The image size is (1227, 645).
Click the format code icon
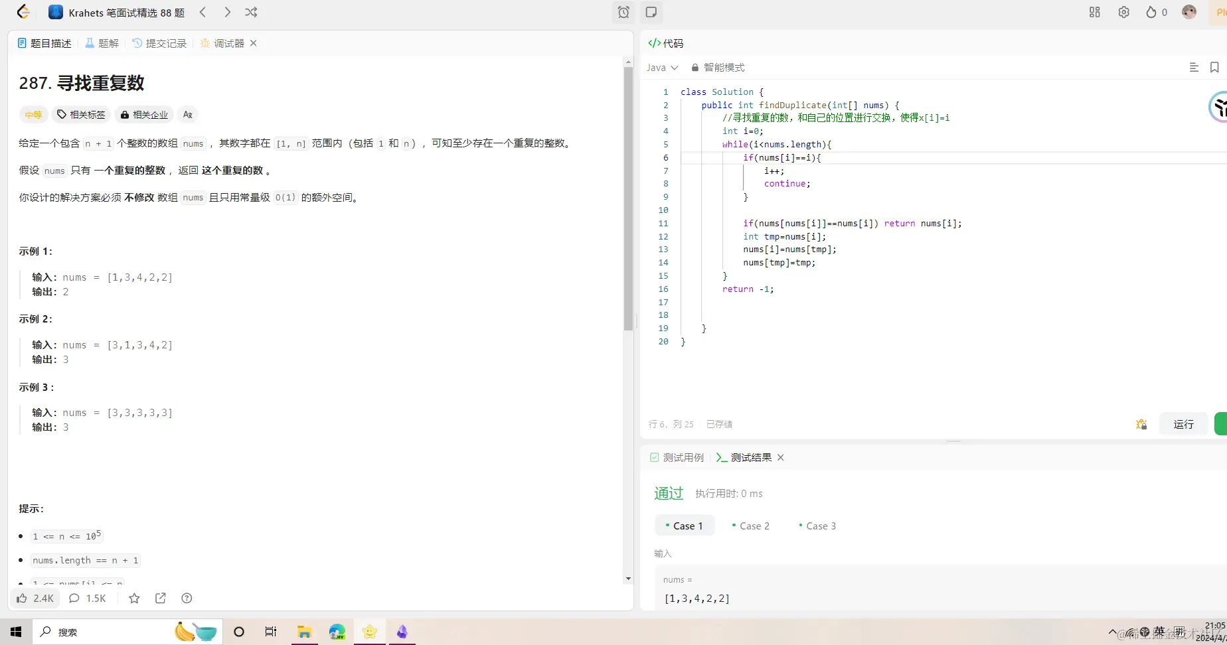point(1194,67)
